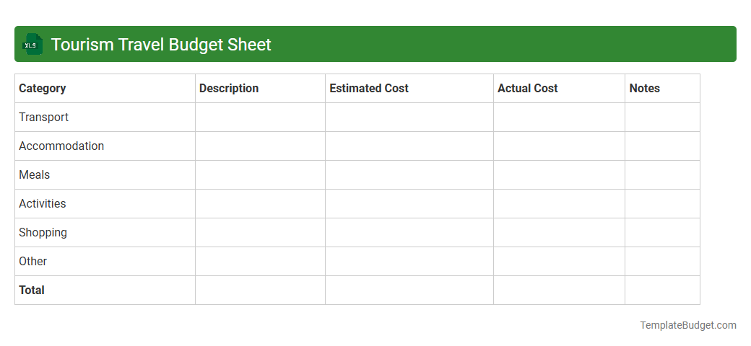Click the Estimated Cost cell for Accommodation
The image size is (751, 346).
pyautogui.click(x=409, y=146)
